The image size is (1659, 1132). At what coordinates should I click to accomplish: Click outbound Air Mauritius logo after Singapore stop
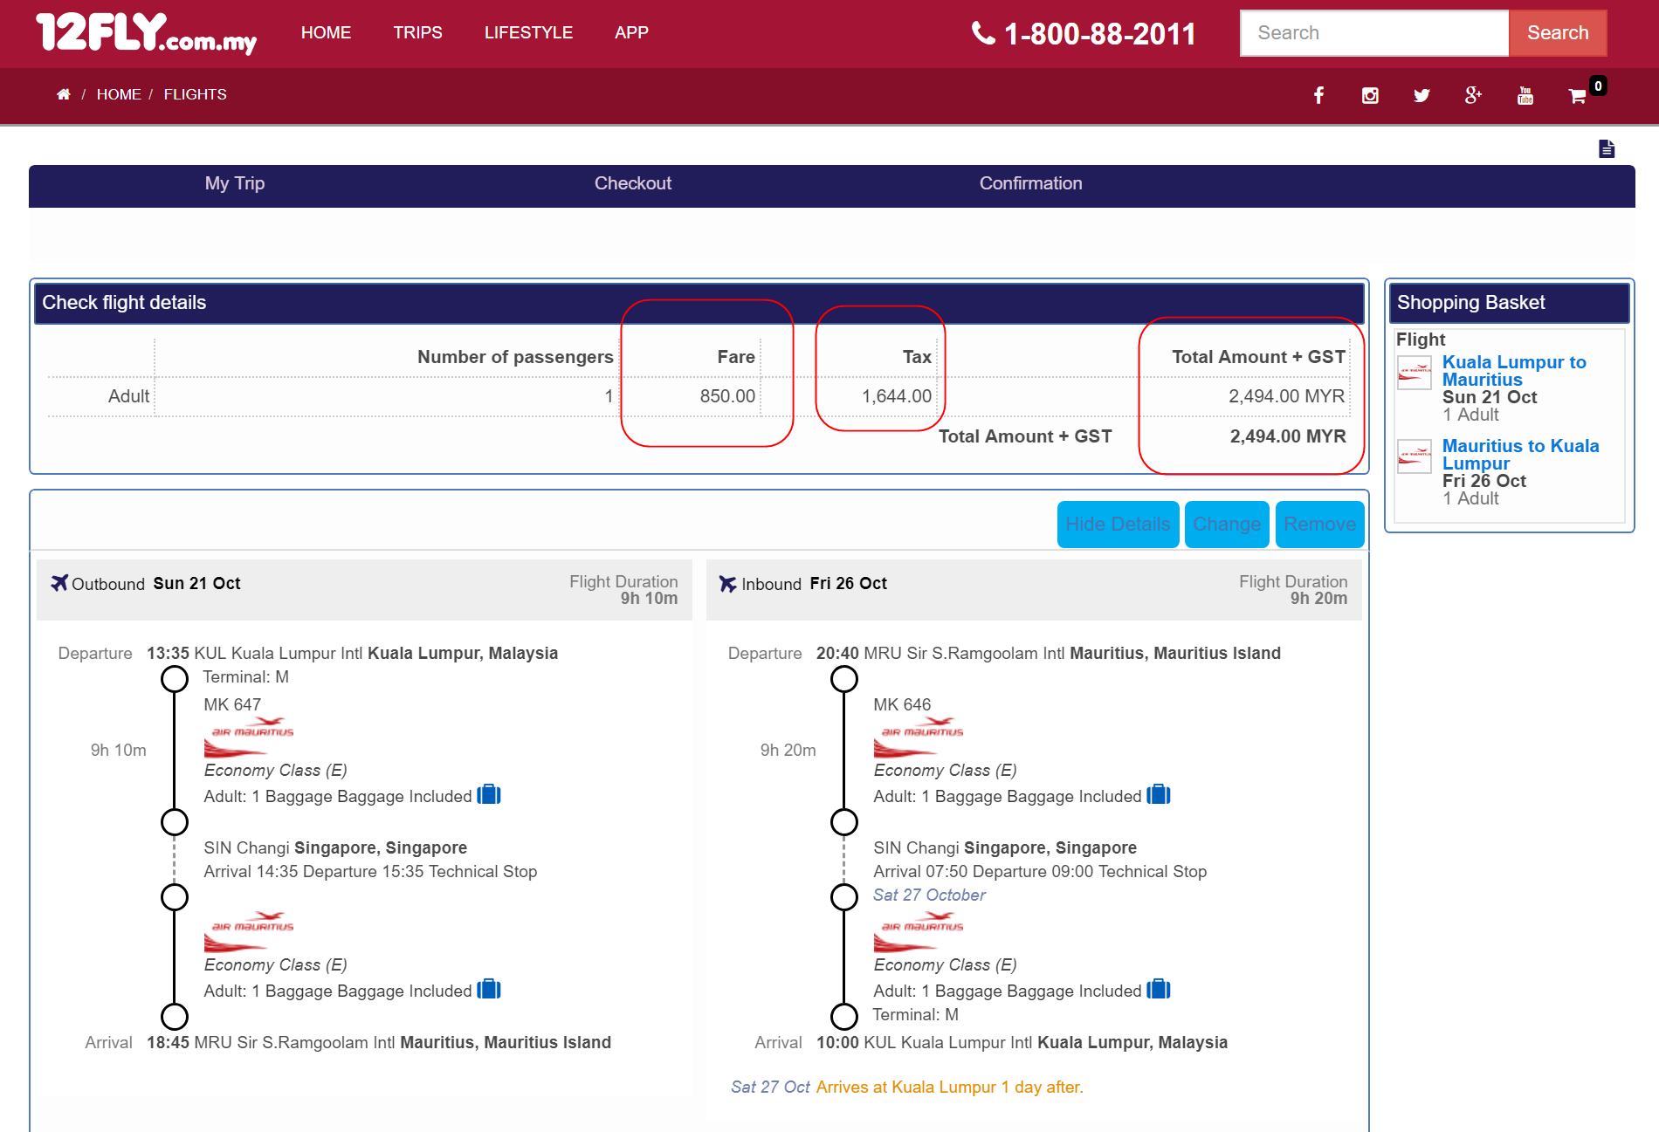click(x=249, y=931)
